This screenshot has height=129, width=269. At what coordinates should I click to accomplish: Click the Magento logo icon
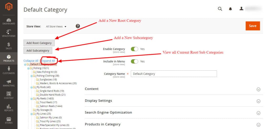click(x=9, y=7)
